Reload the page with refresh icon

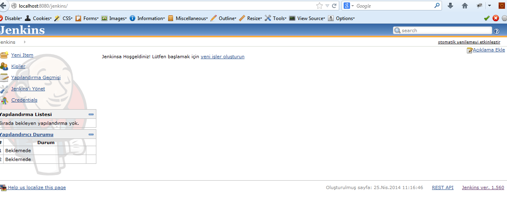[x=334, y=6]
